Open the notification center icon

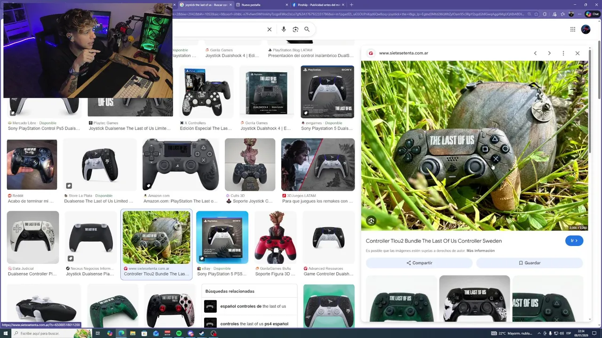coord(594,333)
